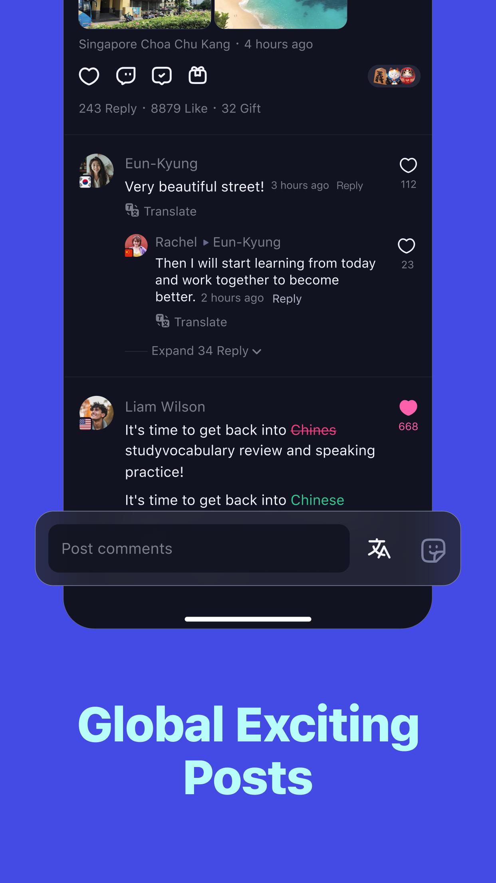Unlike Liam Wilson's comment pink heart

tap(408, 408)
